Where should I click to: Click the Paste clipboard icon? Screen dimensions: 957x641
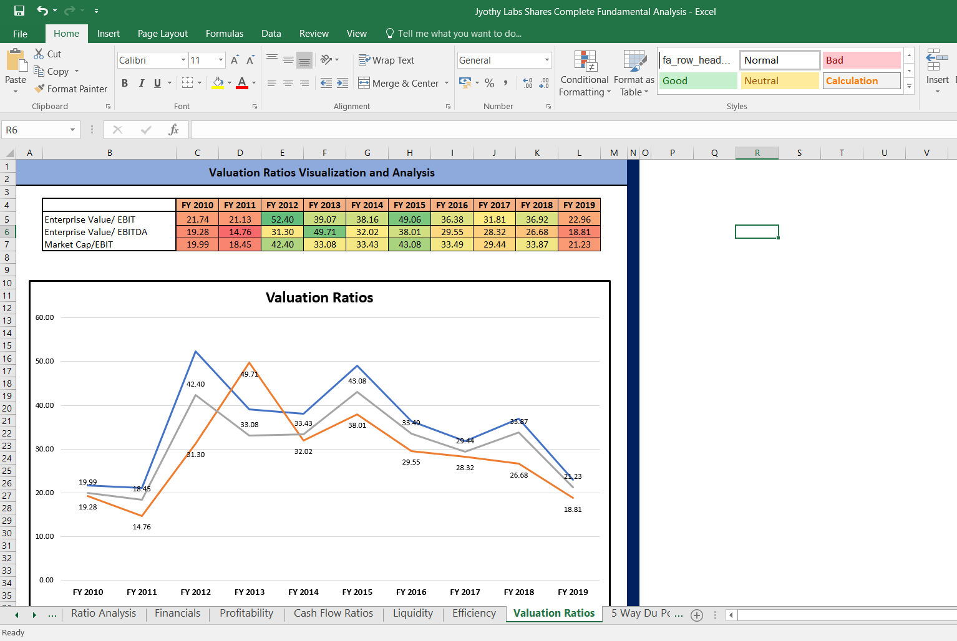[16, 61]
